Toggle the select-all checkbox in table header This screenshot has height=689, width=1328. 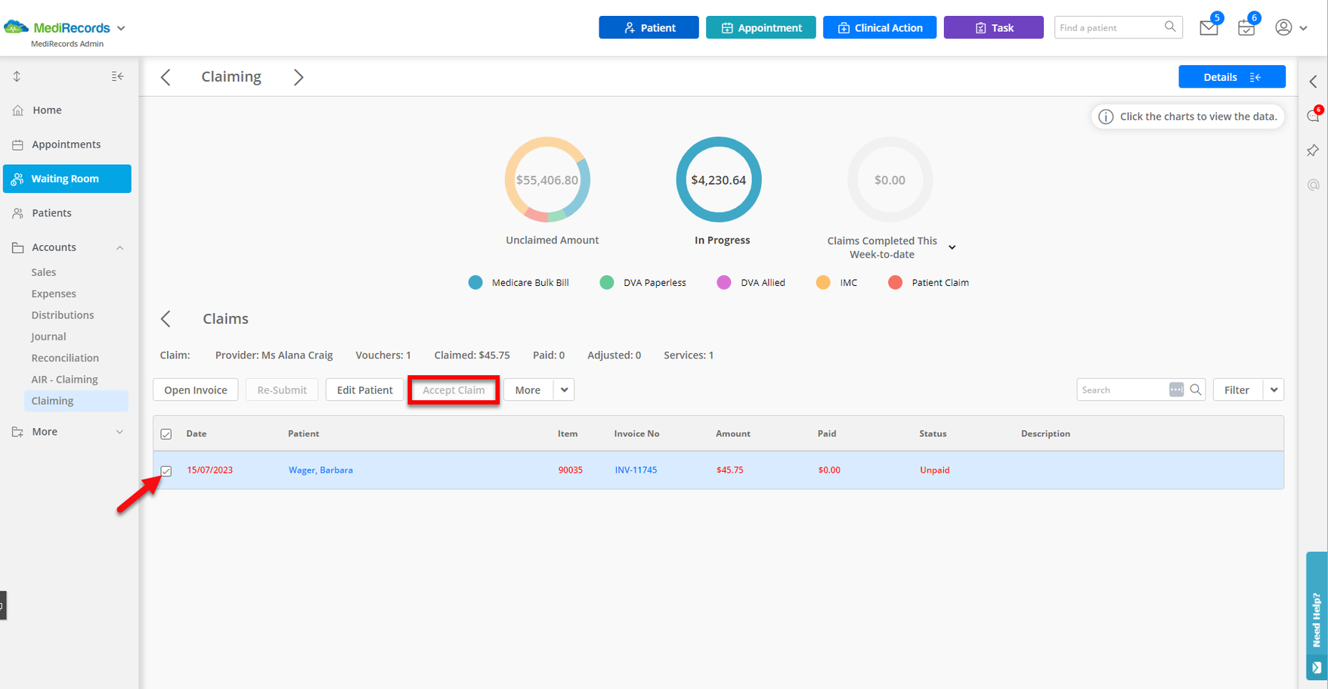point(166,434)
